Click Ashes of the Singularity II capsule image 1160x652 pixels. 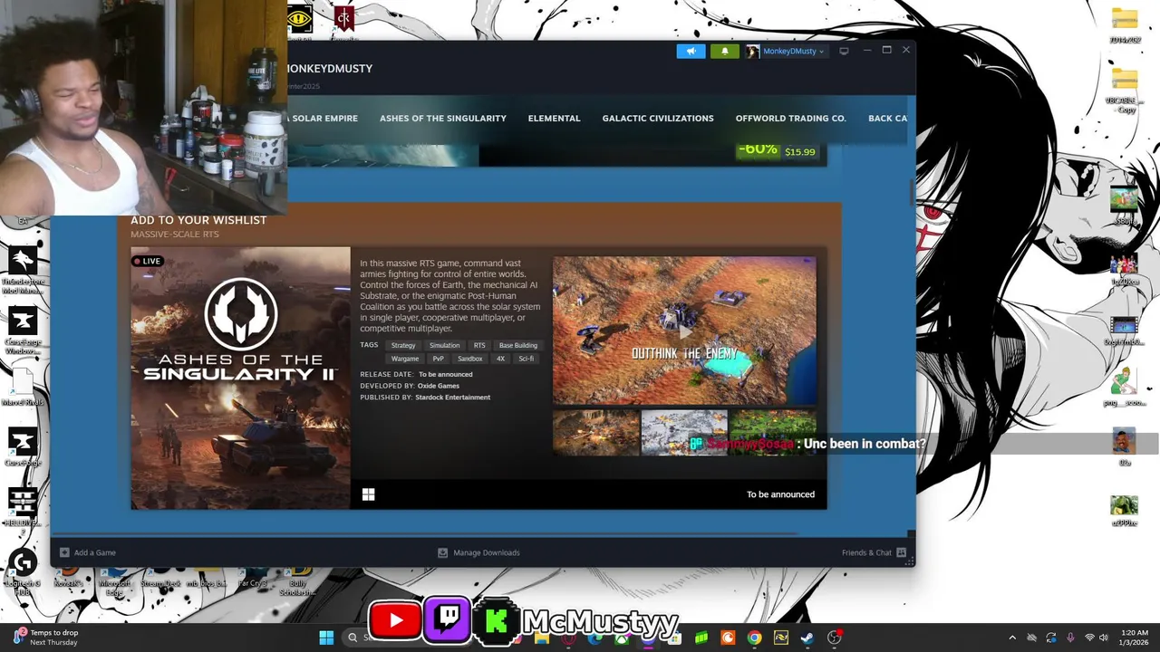tap(240, 378)
